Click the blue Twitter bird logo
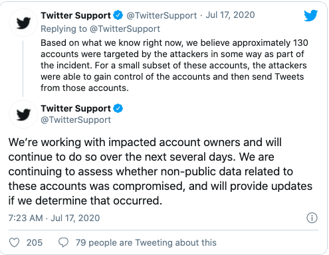Image resolution: width=329 pixels, height=255 pixels. [x=310, y=15]
